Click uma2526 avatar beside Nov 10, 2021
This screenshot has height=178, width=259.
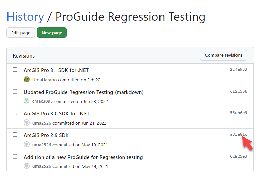(x=27, y=144)
